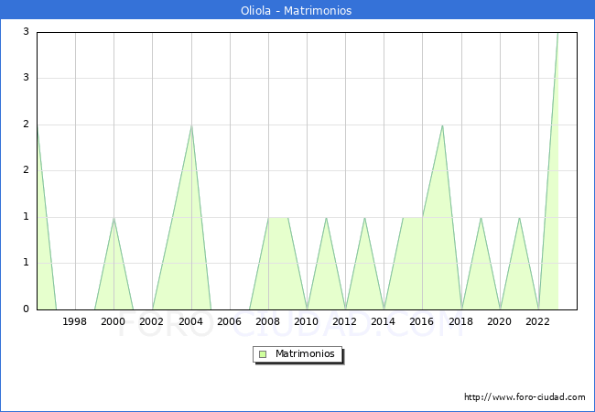Click the green Matrimonios legend swatch
This screenshot has height=412, width=595.
(x=263, y=353)
